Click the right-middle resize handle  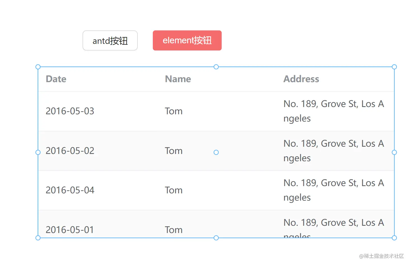tap(394, 152)
